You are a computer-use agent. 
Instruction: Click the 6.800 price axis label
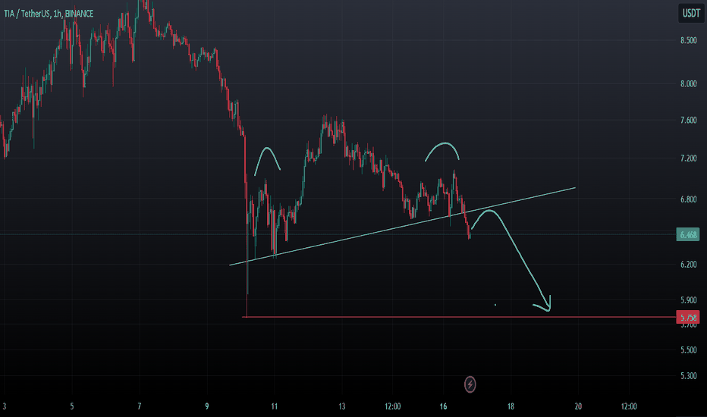689,199
